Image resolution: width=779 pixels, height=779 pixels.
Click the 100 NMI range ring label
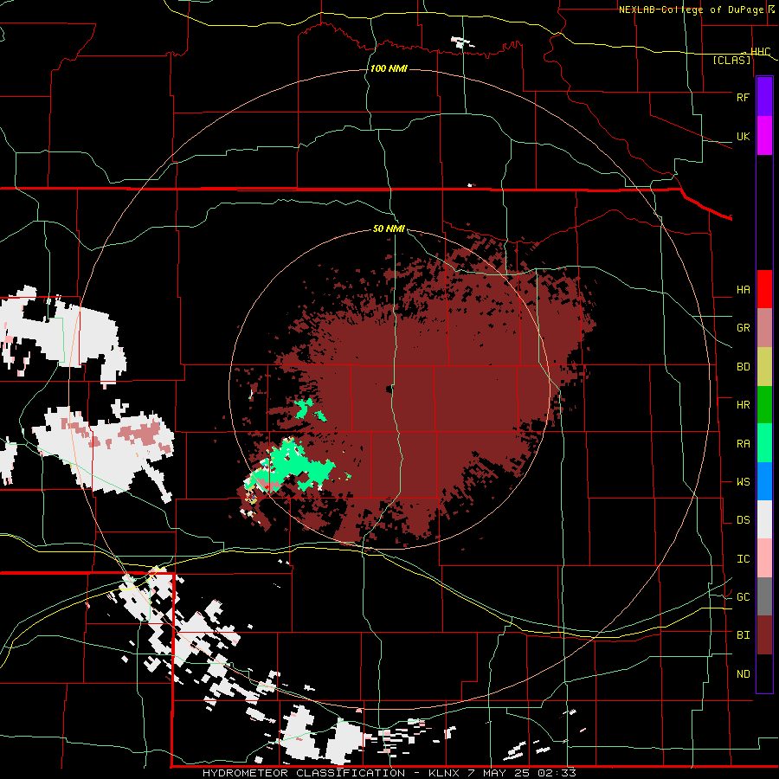tap(389, 68)
